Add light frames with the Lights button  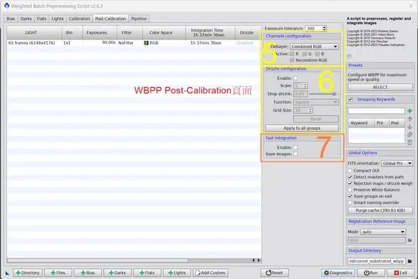[176, 273]
